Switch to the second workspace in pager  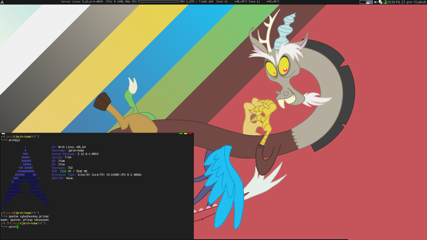coord(370,2)
